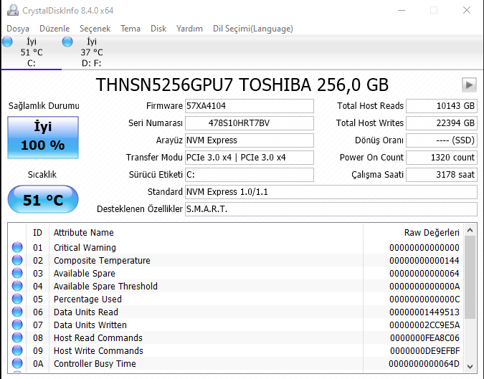The height and width of the screenshot is (379, 484).
Task: Click the Arayüz field NVM Express
Action: point(250,140)
